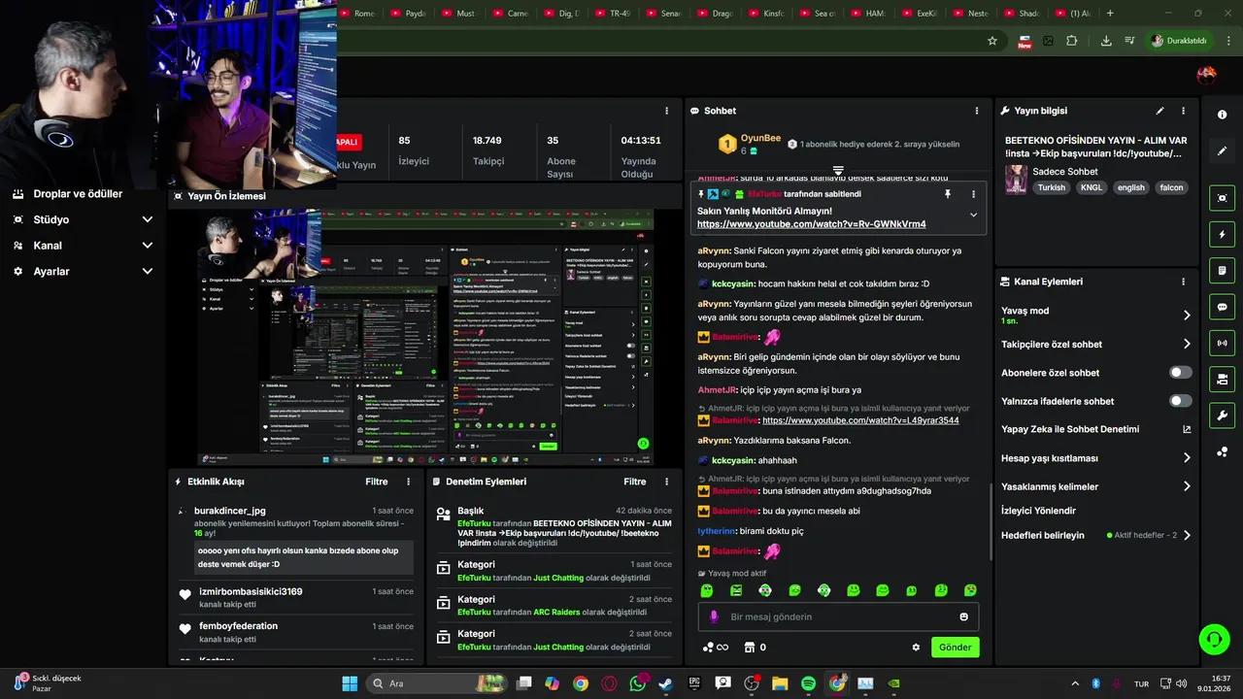Open Denetim Eylemleri panel options menu

pos(666,482)
